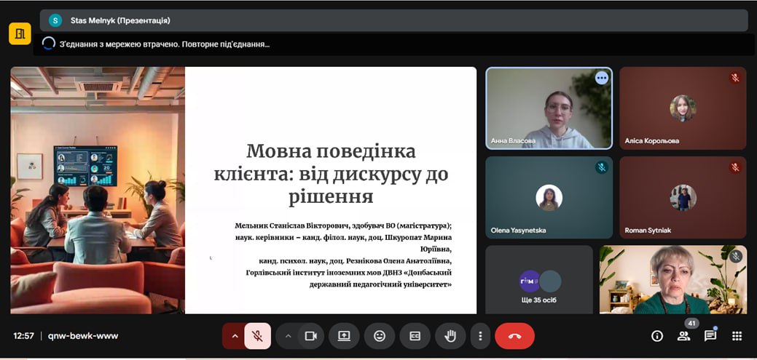Click the yellow app icon top-left
Screen dimensions: 757x360
[20, 33]
